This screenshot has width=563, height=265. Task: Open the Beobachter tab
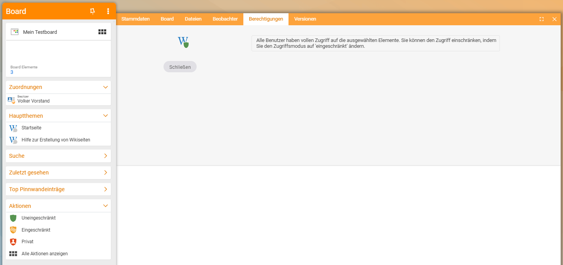point(225,19)
